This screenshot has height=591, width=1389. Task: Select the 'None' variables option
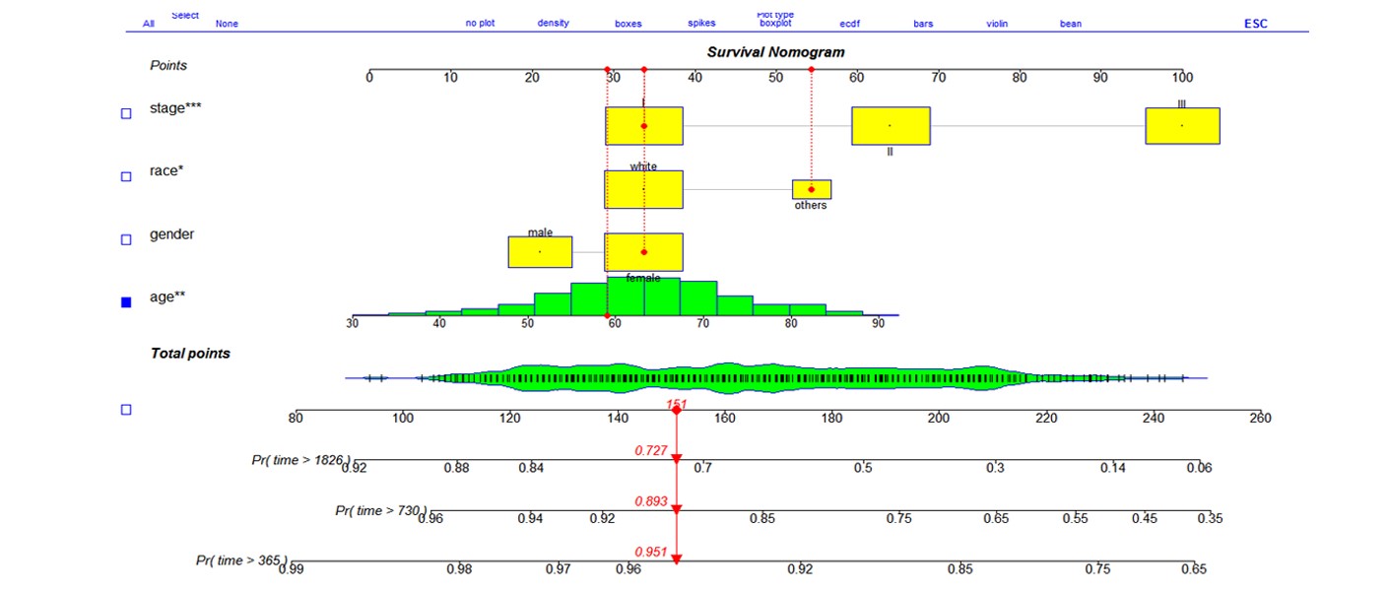point(227,24)
